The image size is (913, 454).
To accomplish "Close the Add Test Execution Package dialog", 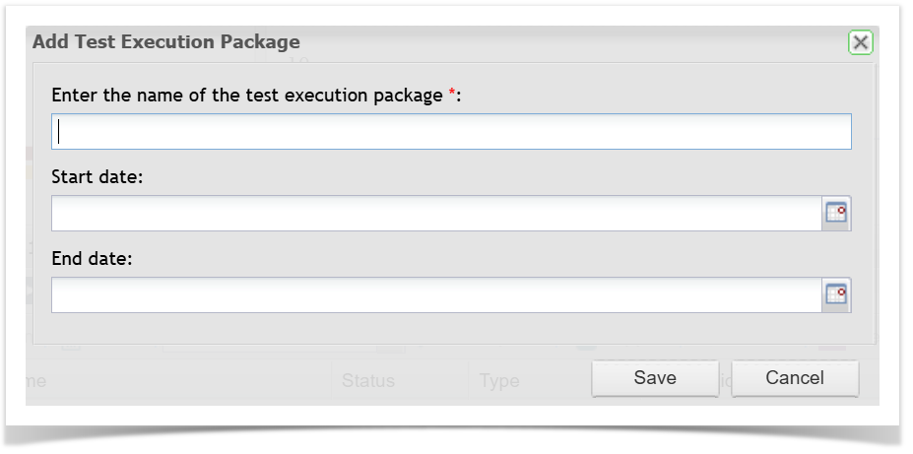I will 860,42.
